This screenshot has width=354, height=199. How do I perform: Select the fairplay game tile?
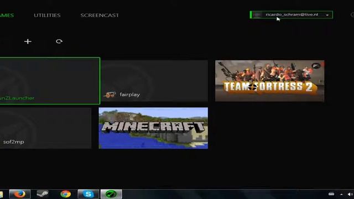tap(155, 81)
